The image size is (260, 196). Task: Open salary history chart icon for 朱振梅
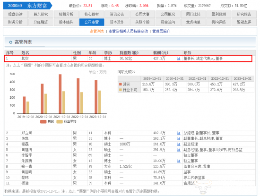click(x=178, y=161)
